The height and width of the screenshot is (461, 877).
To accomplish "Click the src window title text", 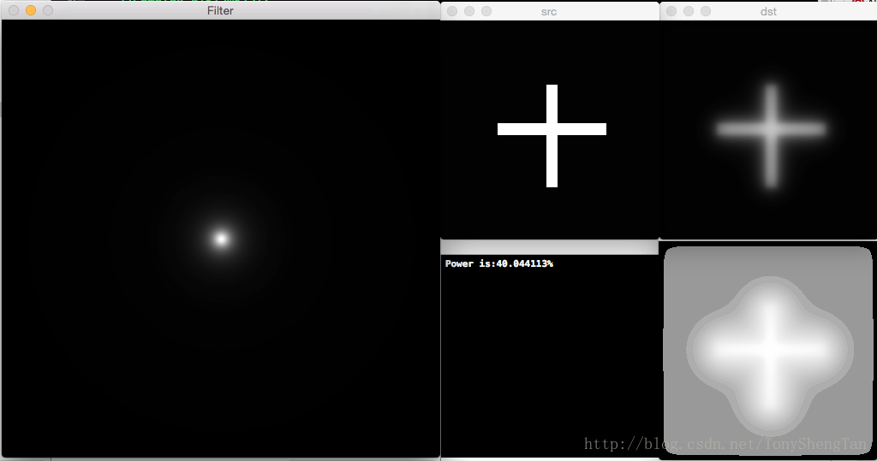I will [549, 11].
